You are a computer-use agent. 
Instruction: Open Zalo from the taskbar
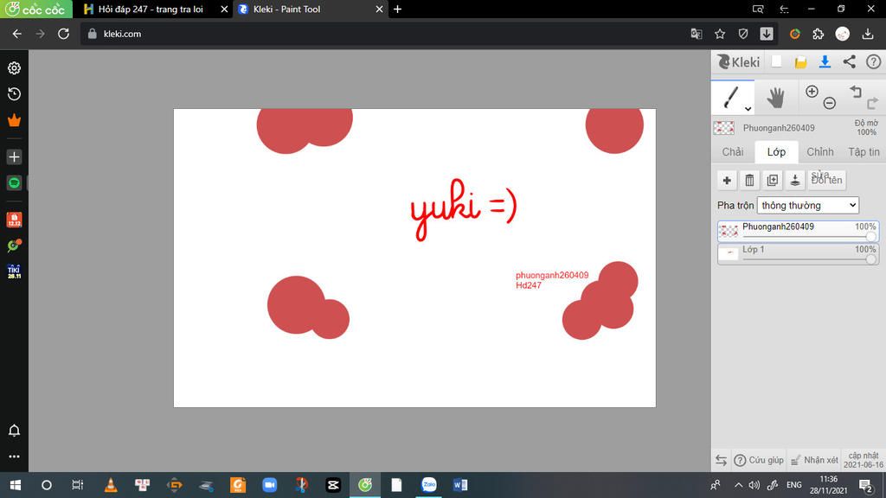(x=429, y=485)
